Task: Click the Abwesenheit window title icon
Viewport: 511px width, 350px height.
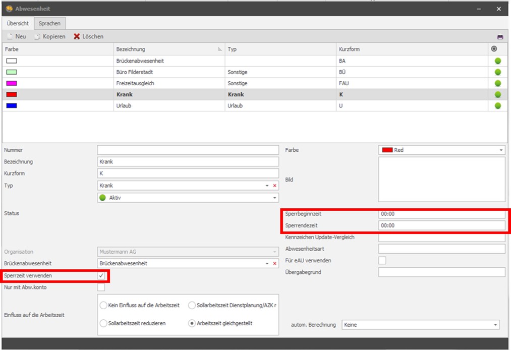Action: (9, 9)
